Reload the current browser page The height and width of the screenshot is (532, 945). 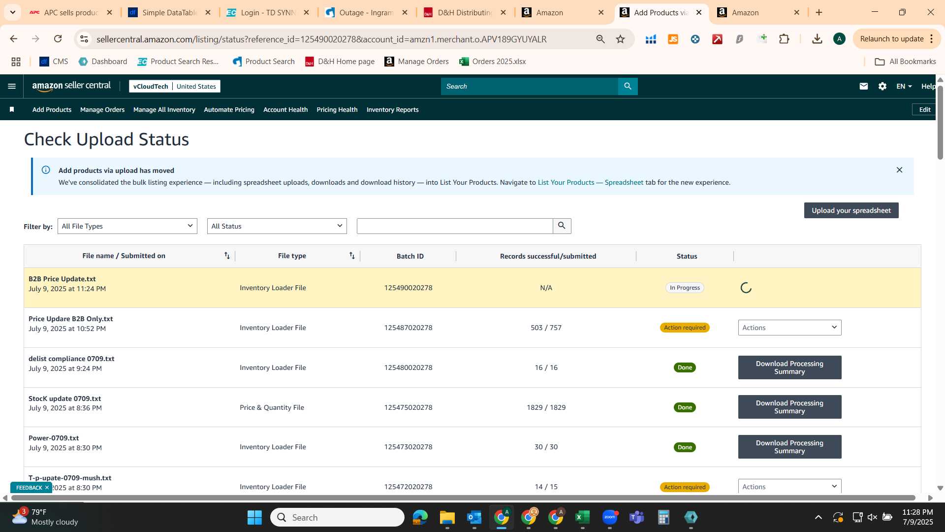[x=58, y=39]
